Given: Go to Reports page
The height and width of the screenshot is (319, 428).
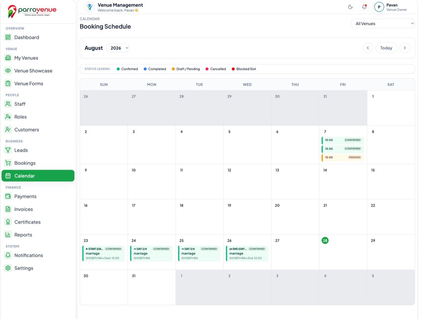Looking at the screenshot, I should 38,235.
